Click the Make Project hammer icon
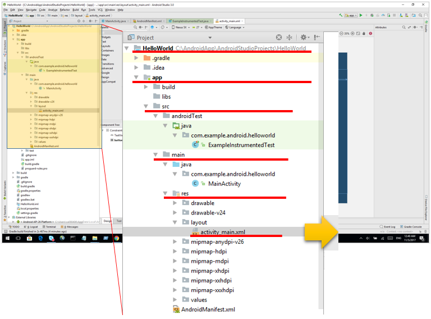Screen dimensions: 431x319 [x=341, y=15]
